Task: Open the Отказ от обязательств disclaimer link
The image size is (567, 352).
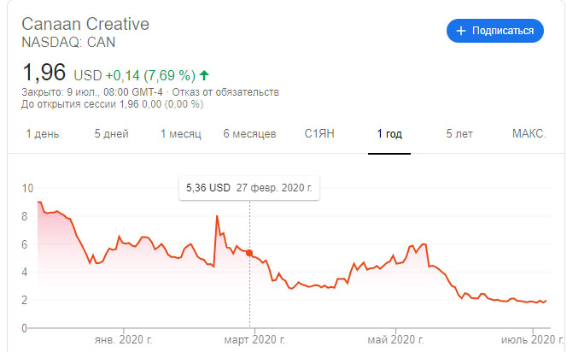Action: click(x=227, y=92)
